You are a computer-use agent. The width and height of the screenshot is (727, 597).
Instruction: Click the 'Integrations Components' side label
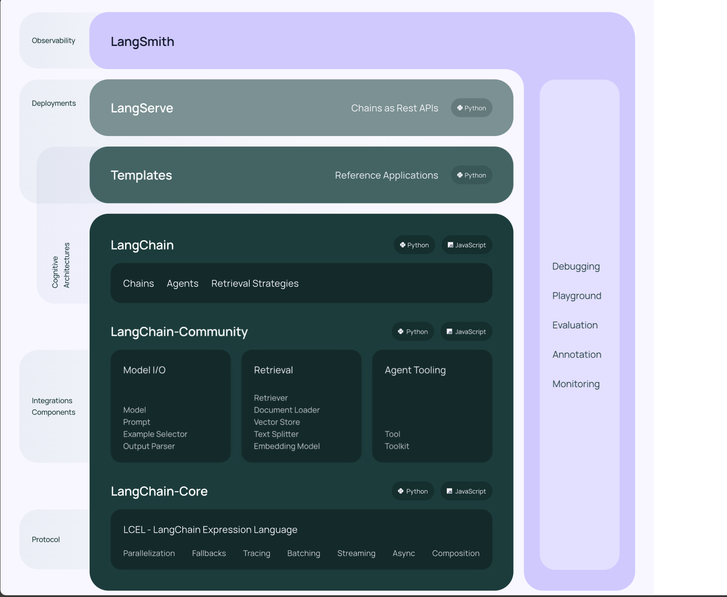(x=53, y=406)
